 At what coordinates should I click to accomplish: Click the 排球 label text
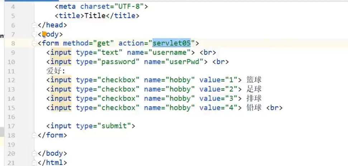254,98
